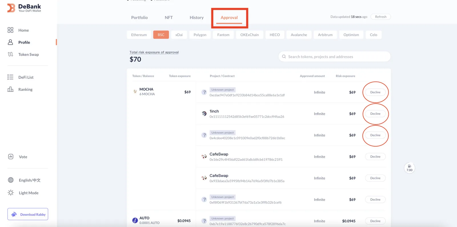Click question mark icon for contract 0xcdae947e
Viewport: 457px width, 227px height.
(204, 92)
